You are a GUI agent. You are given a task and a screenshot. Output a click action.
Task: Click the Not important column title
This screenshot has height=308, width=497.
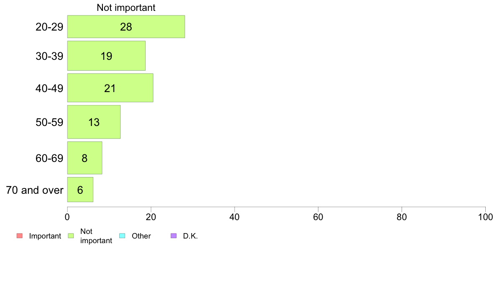[126, 8]
